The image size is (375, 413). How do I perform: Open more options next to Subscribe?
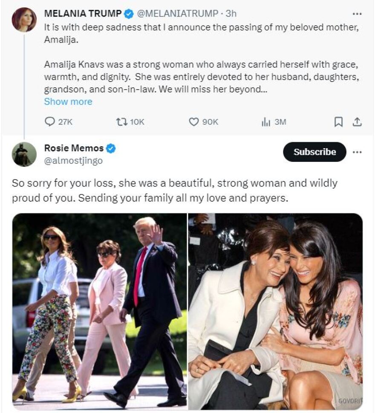pos(357,152)
